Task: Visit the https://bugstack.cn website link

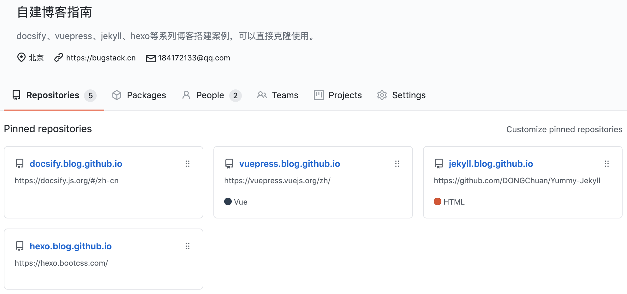Action: tap(101, 58)
